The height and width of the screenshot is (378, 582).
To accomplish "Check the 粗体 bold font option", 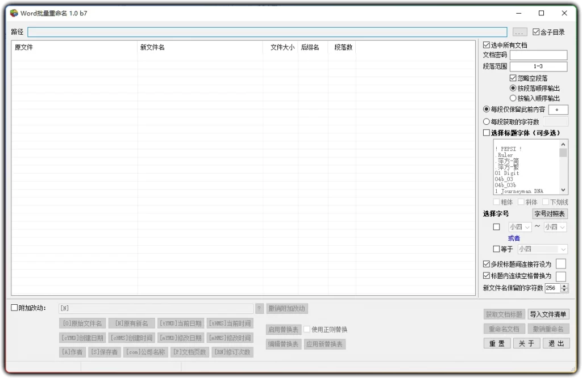I will pos(497,201).
